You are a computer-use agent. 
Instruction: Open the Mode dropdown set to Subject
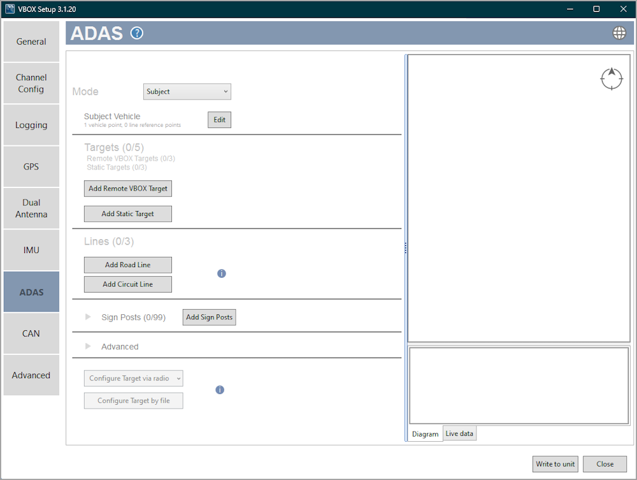(x=187, y=91)
